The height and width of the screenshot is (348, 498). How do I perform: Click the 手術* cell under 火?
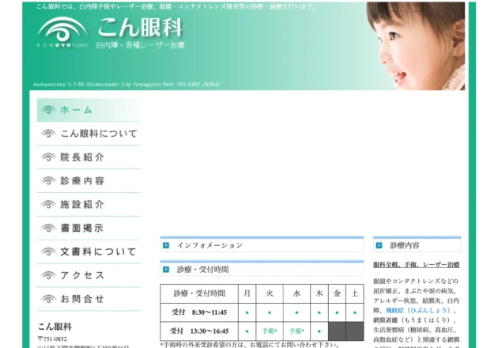point(270,331)
